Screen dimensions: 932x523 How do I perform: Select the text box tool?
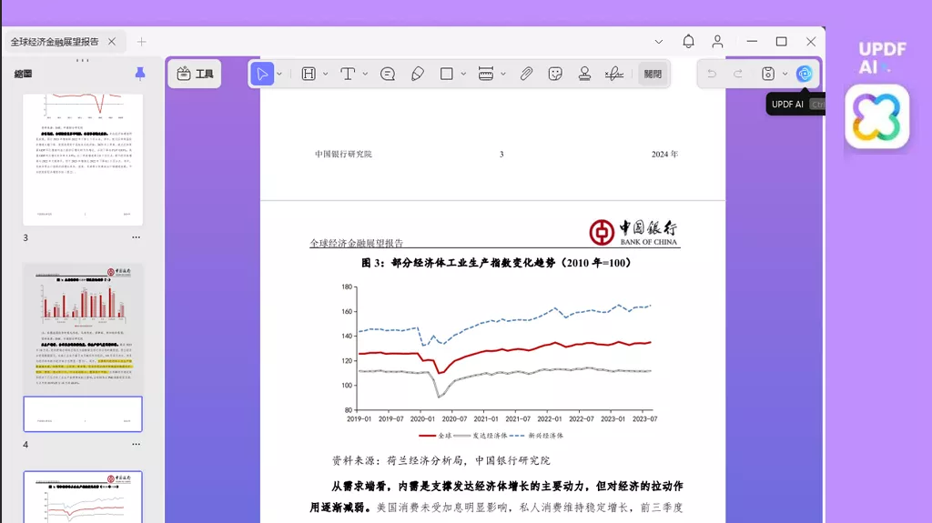point(348,74)
